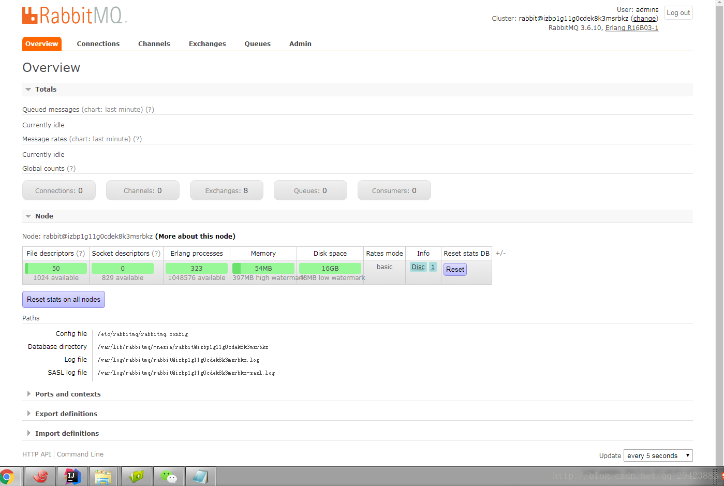Open the Consumers: 0 count box

coord(394,190)
